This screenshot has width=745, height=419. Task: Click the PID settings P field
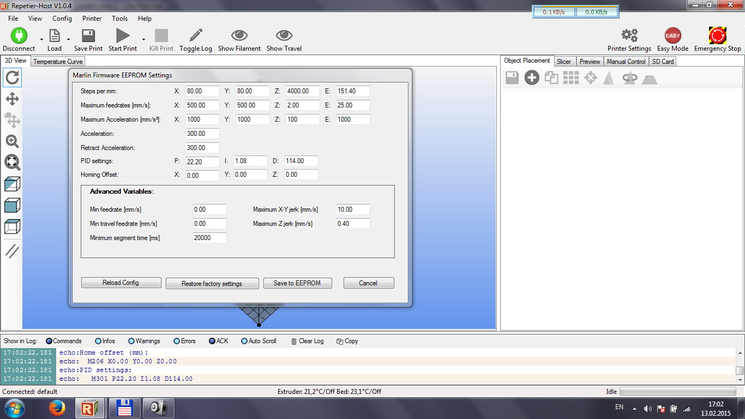point(202,161)
